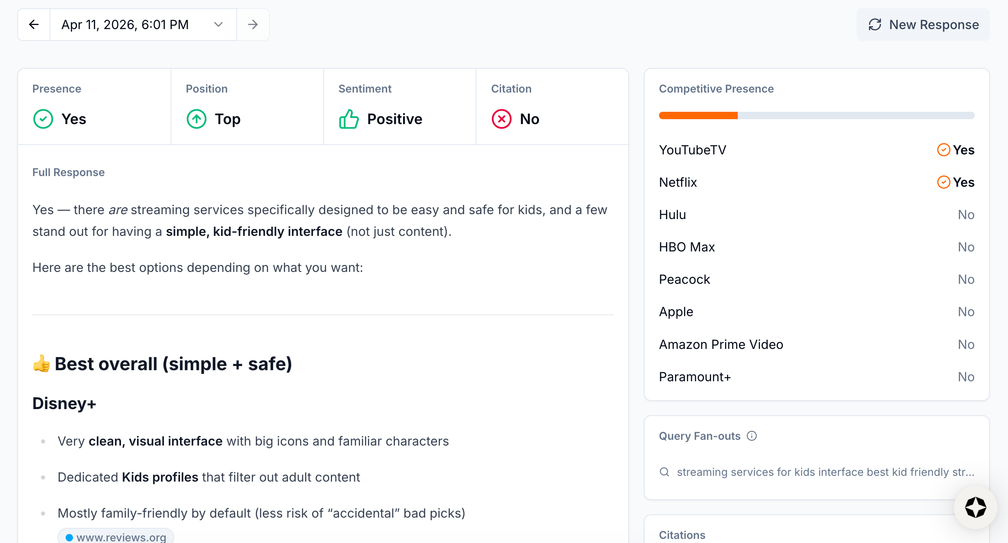The width and height of the screenshot is (1008, 543).
Task: Go to previous response with back arrow
Action: [34, 25]
